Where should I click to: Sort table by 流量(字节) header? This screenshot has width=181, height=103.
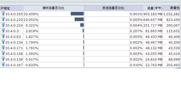click(153, 8)
